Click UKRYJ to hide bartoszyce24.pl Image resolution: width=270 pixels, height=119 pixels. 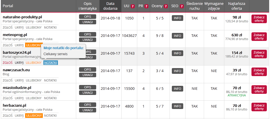pyautogui.click(x=19, y=63)
